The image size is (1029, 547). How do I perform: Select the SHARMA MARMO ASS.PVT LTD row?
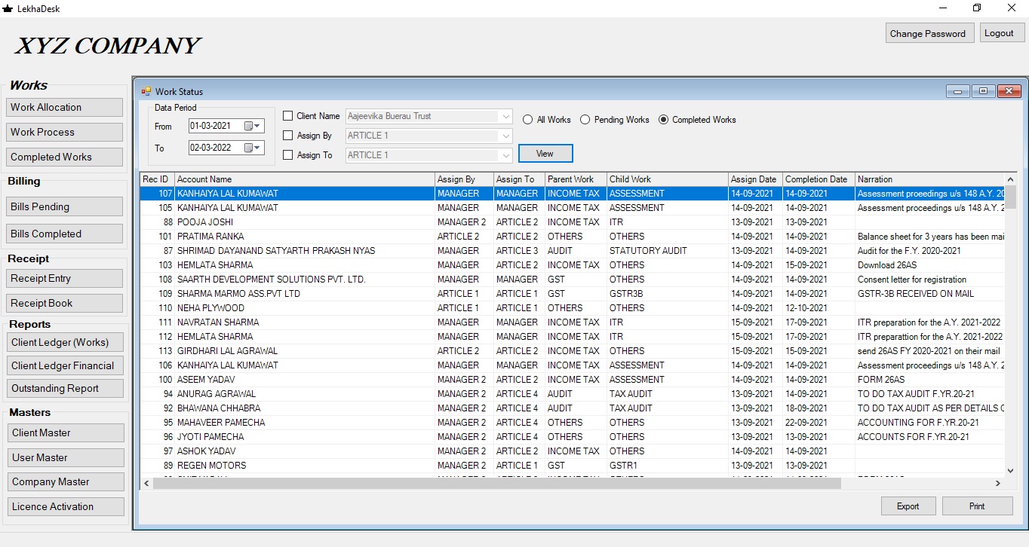pyautogui.click(x=572, y=294)
